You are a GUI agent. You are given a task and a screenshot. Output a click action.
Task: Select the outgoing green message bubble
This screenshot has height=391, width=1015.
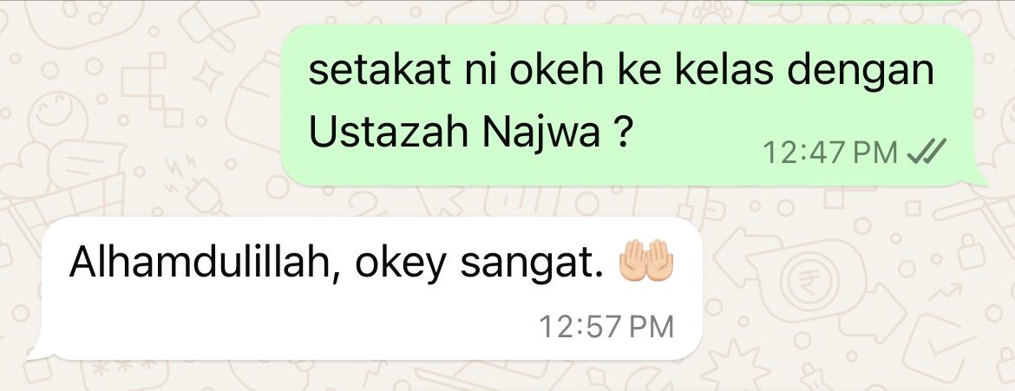pyautogui.click(x=626, y=105)
